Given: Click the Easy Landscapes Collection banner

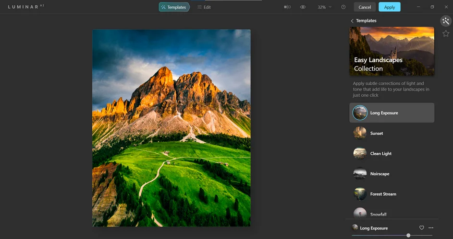Looking at the screenshot, I should tap(392, 51).
